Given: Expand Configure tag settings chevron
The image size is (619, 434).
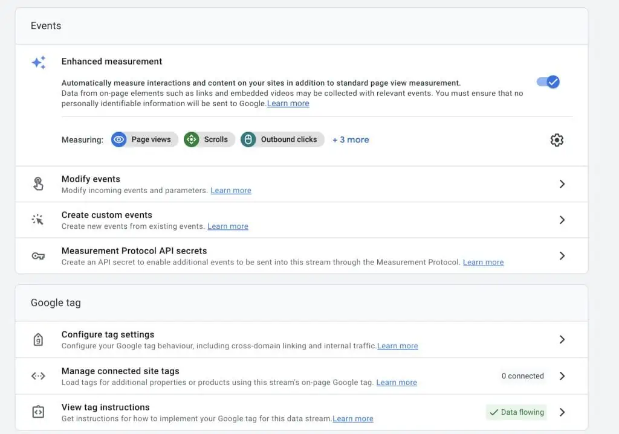Looking at the screenshot, I should [562, 340].
